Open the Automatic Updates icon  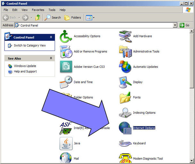click(x=125, y=67)
